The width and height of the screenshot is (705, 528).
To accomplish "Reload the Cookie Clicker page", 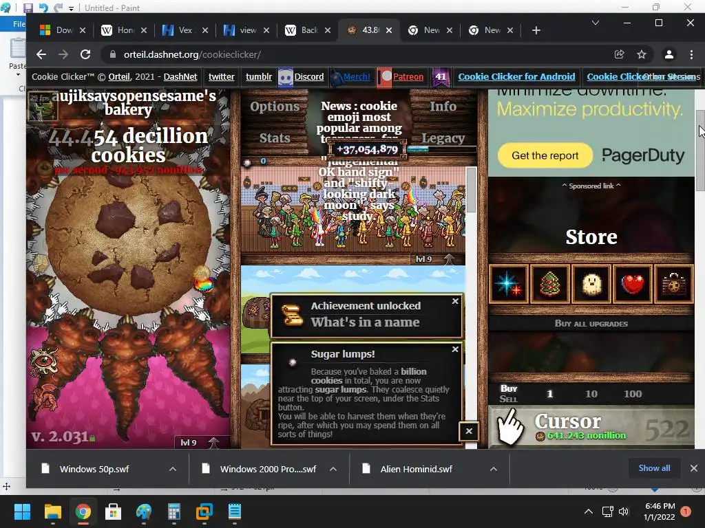I will pos(85,54).
